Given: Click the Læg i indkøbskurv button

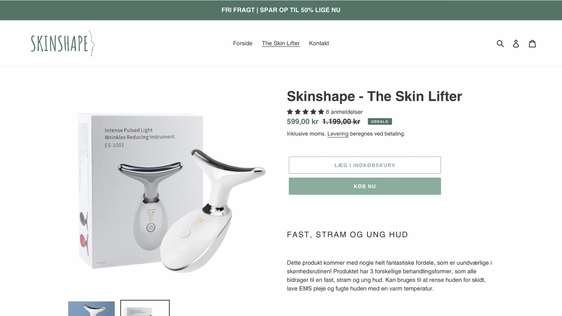Looking at the screenshot, I should click(x=365, y=165).
